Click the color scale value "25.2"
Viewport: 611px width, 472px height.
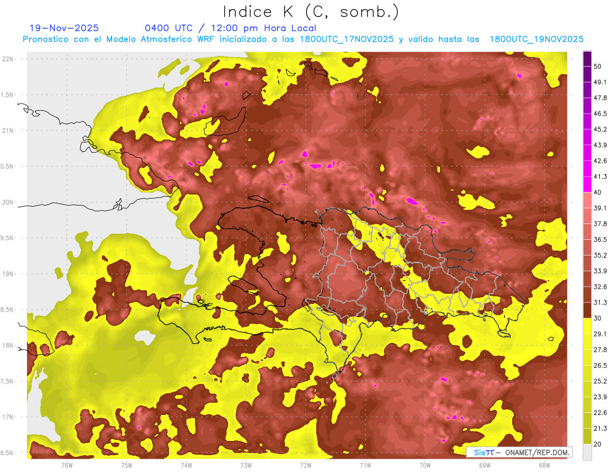tap(600, 381)
